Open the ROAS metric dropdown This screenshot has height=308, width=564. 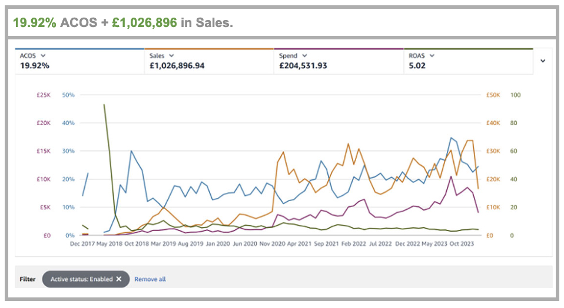pyautogui.click(x=432, y=56)
